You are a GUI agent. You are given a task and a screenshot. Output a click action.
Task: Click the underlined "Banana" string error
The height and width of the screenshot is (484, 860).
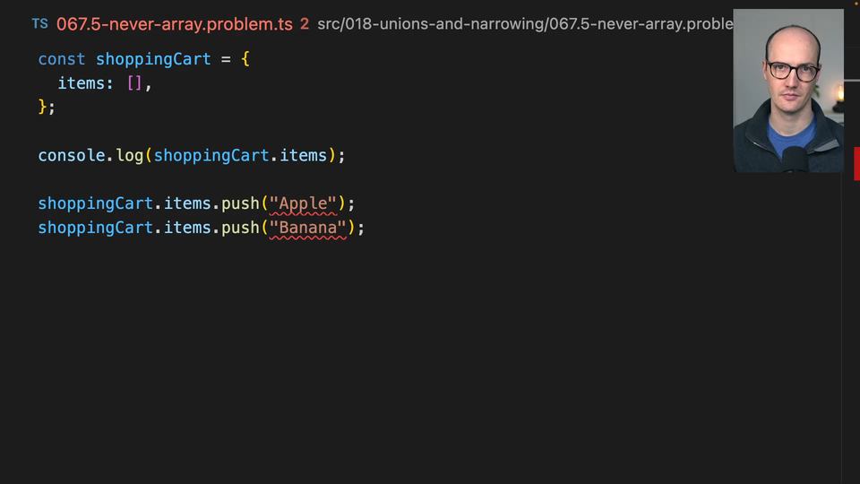[307, 228]
